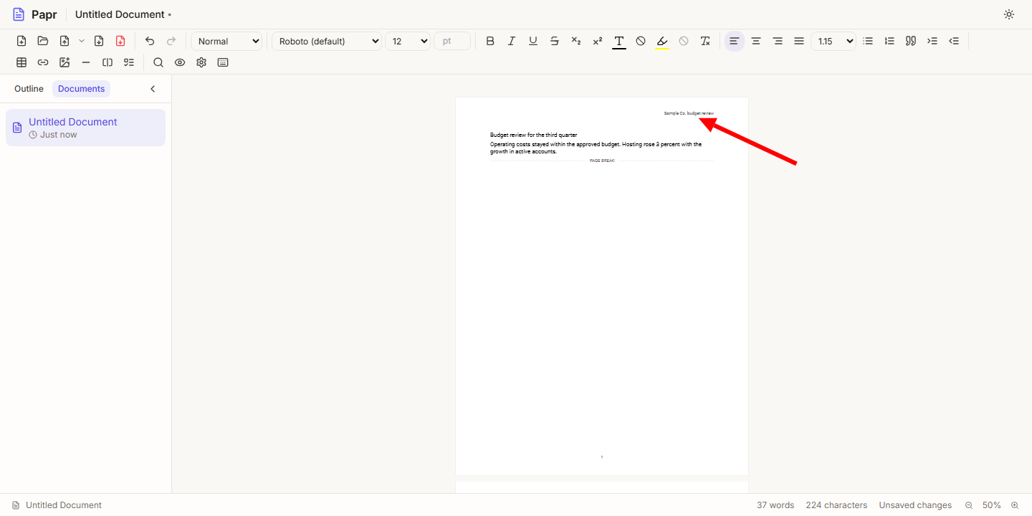Decrease the indent
The height and width of the screenshot is (516, 1032).
954,41
